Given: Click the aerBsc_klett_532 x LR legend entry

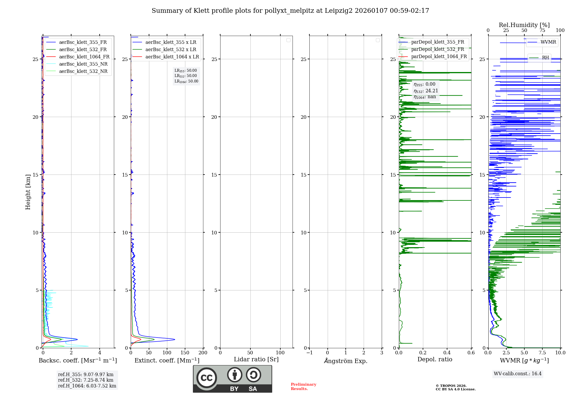Looking at the screenshot, I should 171,50.
